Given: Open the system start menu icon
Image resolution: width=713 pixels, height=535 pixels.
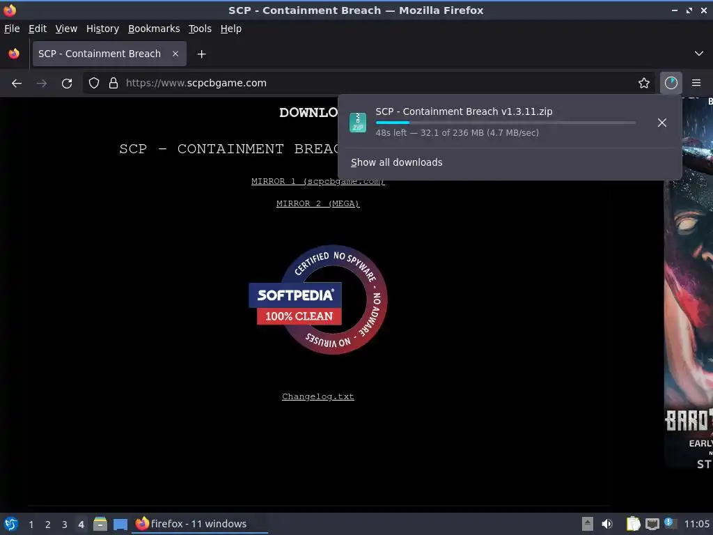Looking at the screenshot, I should tap(11, 524).
